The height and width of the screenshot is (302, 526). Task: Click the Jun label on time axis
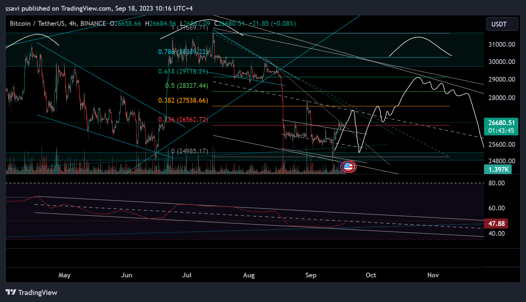[x=127, y=275]
